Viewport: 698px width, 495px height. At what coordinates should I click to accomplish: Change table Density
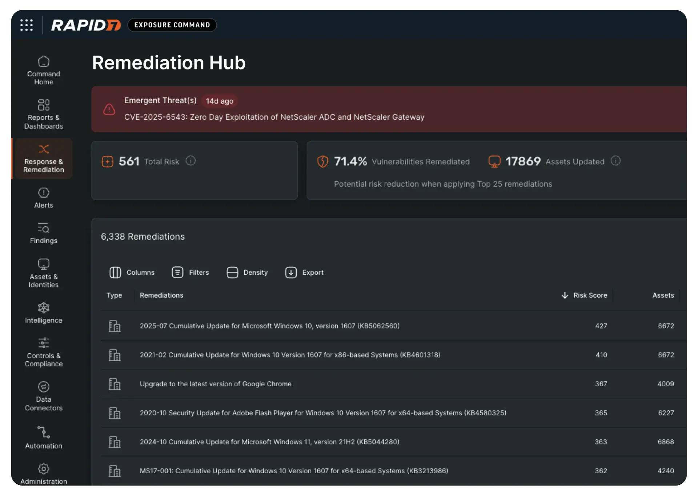(x=247, y=272)
